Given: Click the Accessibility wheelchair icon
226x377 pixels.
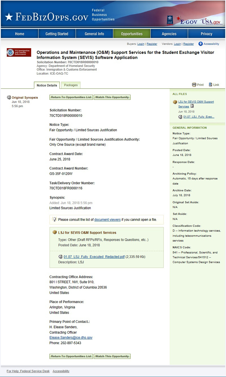Looking at the screenshot, I should coord(201,44).
